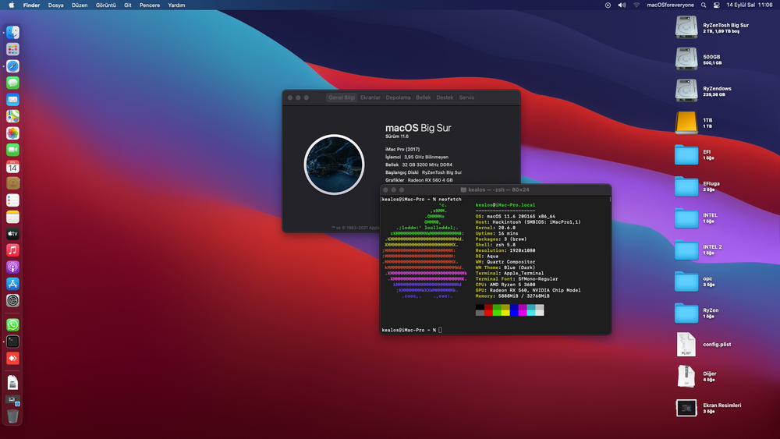This screenshot has width=780, height=439.
Task: Open the Music app in the dock
Action: point(12,250)
